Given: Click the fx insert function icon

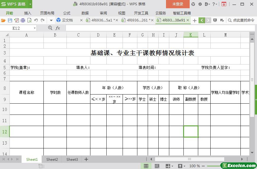Looking at the screenshot, I should 58,28.
